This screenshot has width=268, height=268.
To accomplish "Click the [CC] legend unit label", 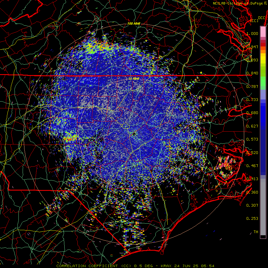I will point(254,21).
